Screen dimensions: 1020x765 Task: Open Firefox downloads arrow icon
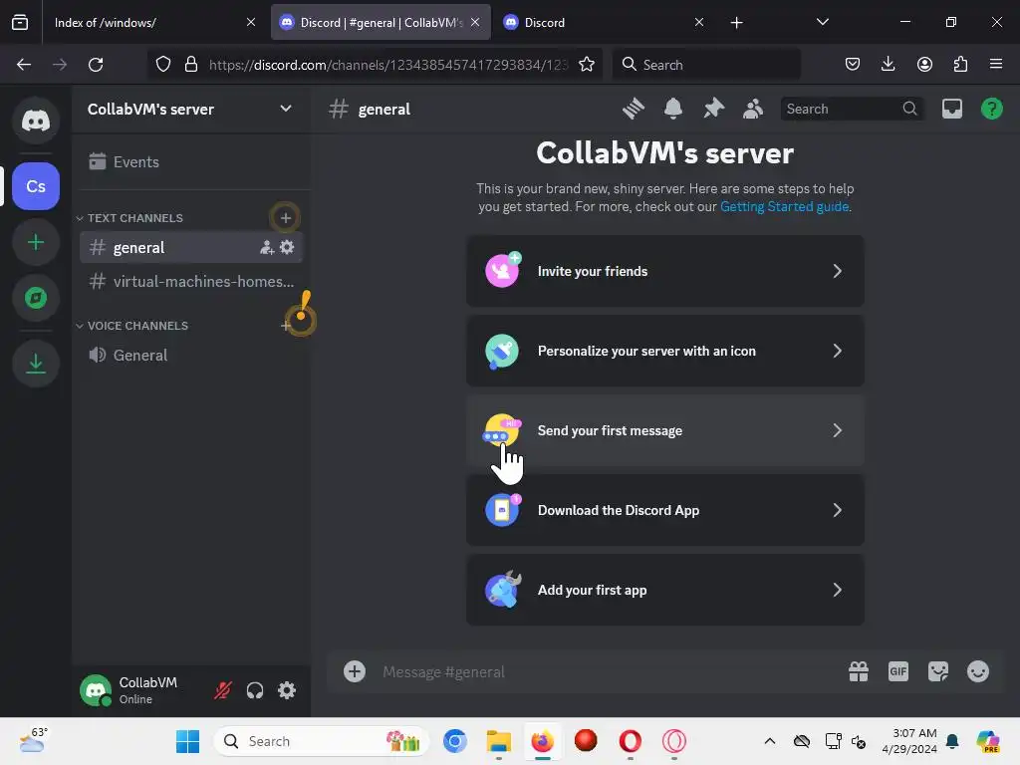point(888,65)
